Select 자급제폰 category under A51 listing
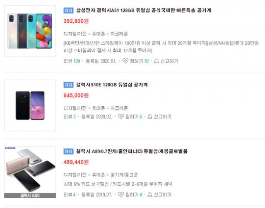 [x=119, y=34]
